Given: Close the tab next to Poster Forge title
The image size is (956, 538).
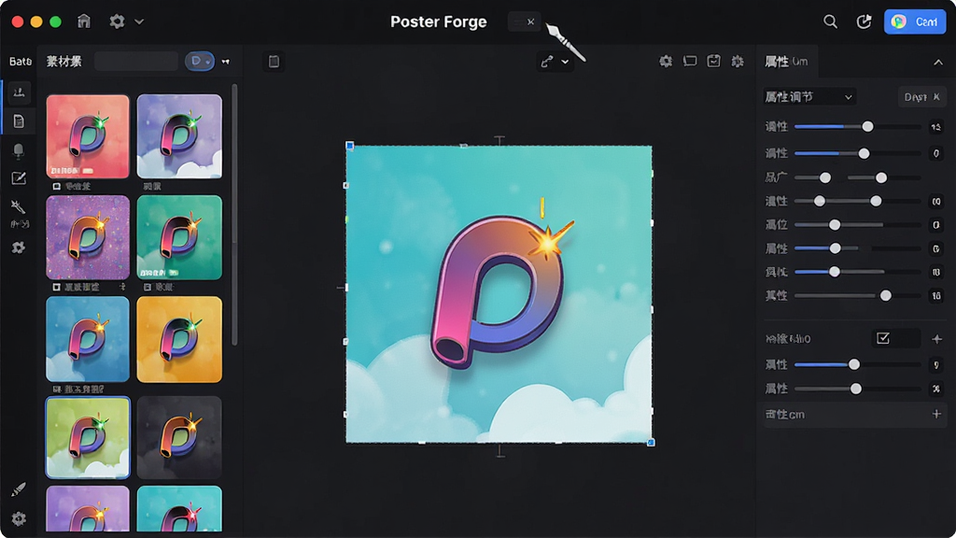Looking at the screenshot, I should (530, 22).
